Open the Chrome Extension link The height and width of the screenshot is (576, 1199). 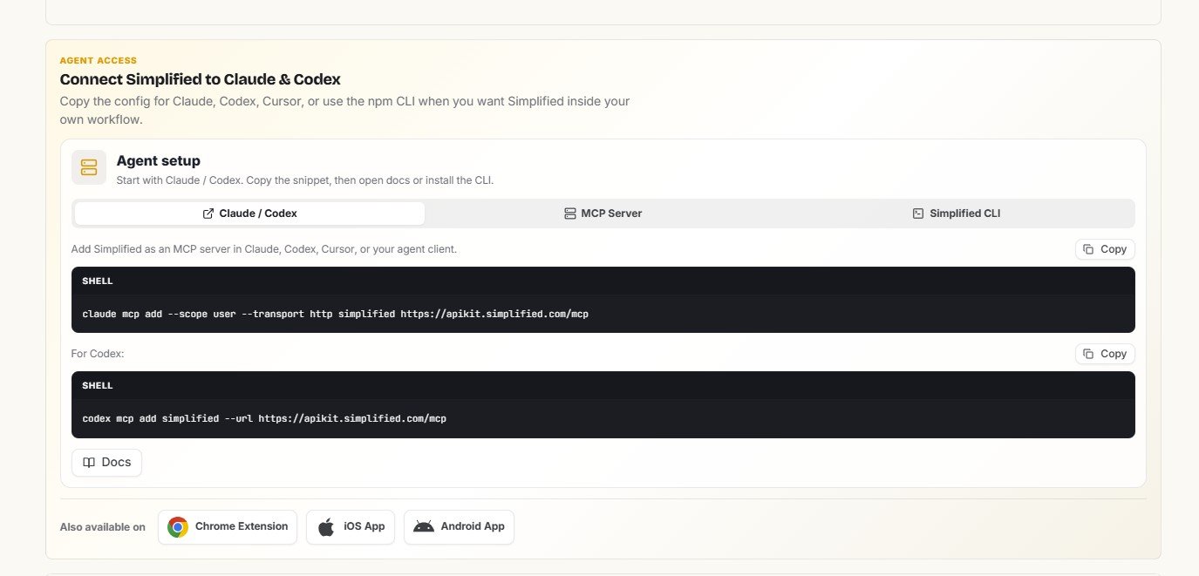pos(228,527)
